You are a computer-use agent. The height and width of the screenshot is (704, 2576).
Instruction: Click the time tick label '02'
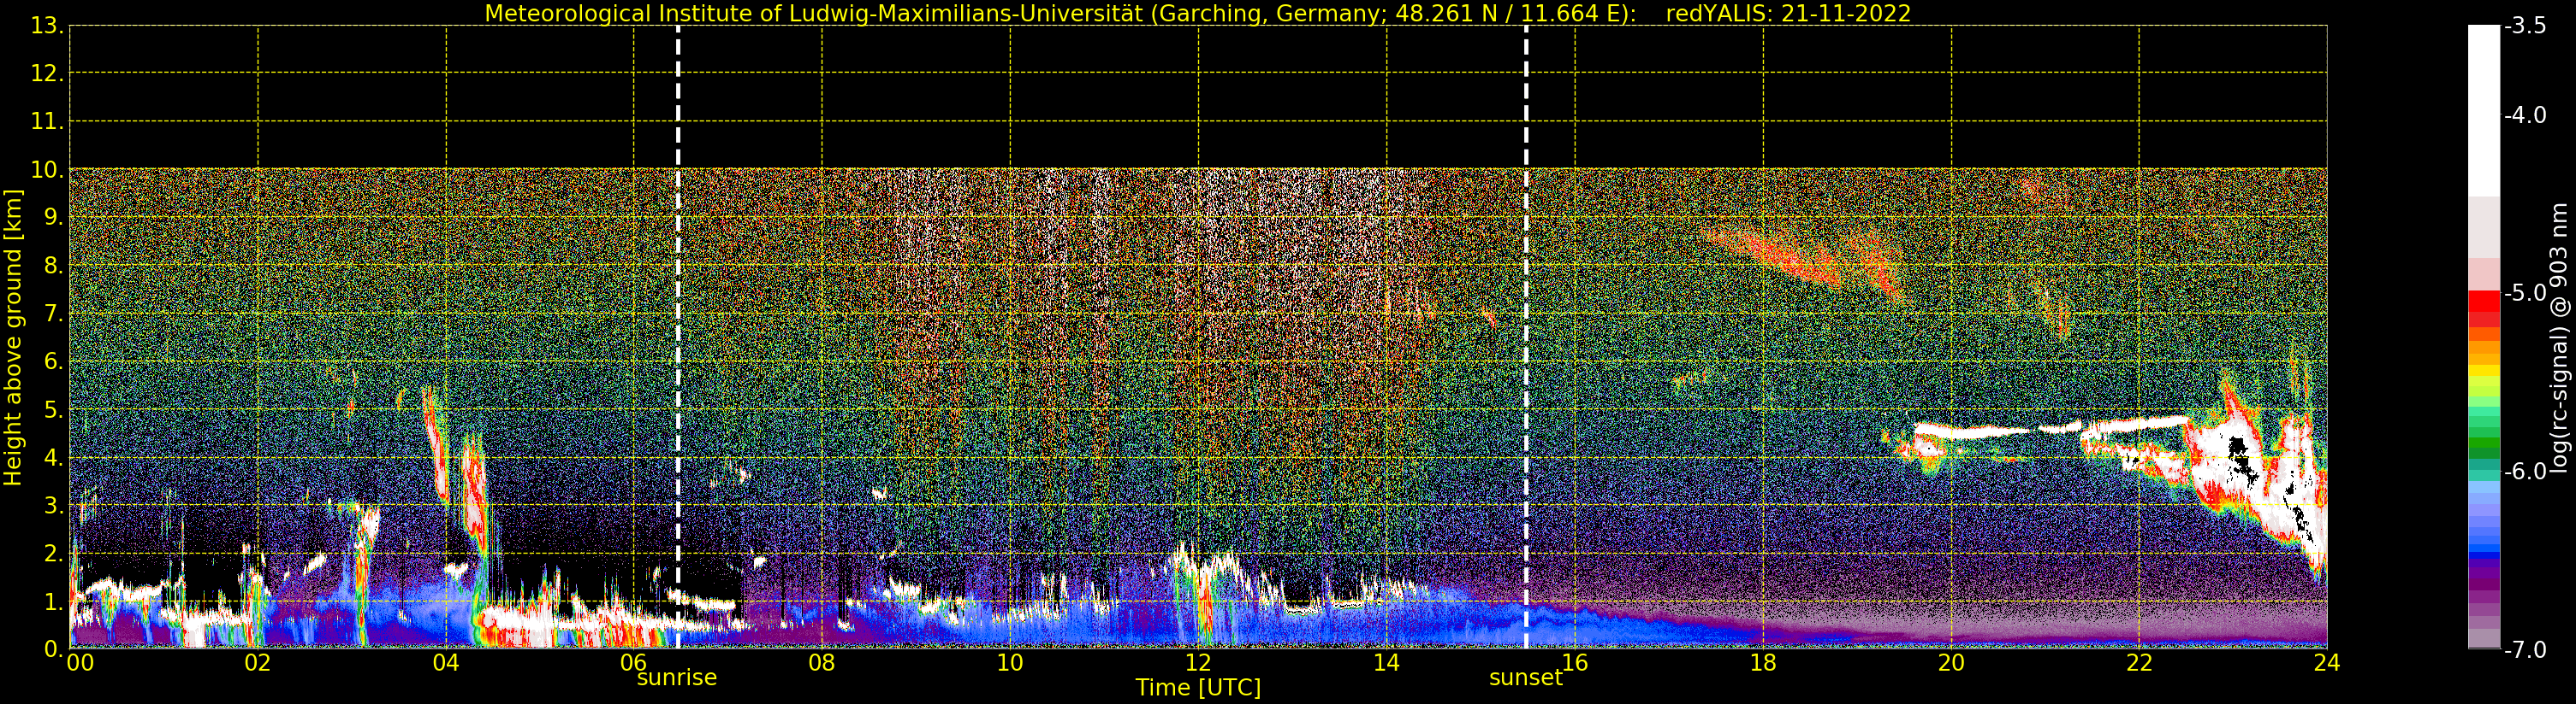coord(258,661)
